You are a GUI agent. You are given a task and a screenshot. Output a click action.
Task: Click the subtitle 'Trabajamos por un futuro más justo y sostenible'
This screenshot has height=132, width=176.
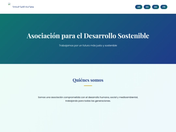coord(88,45)
